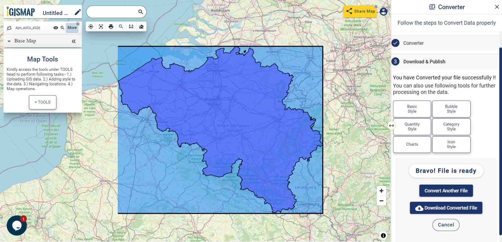Screen dimensions: 502x242
Task: Collapse the sidebar with double chevron
Action: pyautogui.click(x=74, y=41)
